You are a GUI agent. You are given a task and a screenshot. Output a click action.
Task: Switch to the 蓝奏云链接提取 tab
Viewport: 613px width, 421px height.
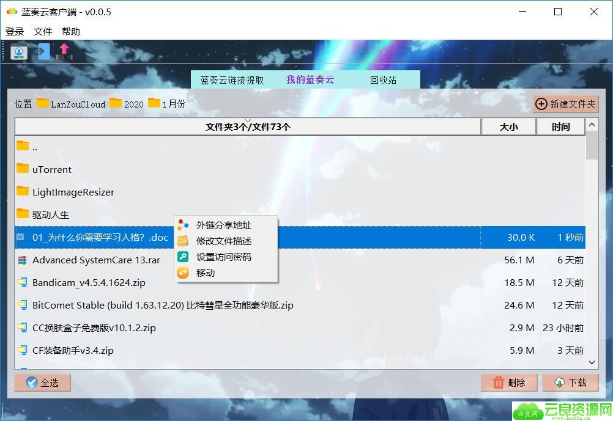click(x=232, y=80)
